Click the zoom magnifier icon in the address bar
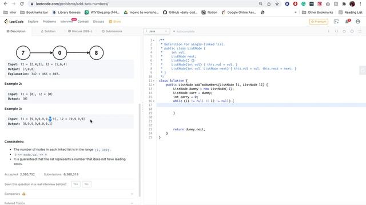Screen dimensions: 366x205 click(x=261, y=4)
